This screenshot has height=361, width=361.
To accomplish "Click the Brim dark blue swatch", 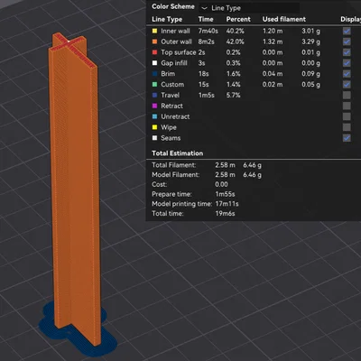I will 154,74.
